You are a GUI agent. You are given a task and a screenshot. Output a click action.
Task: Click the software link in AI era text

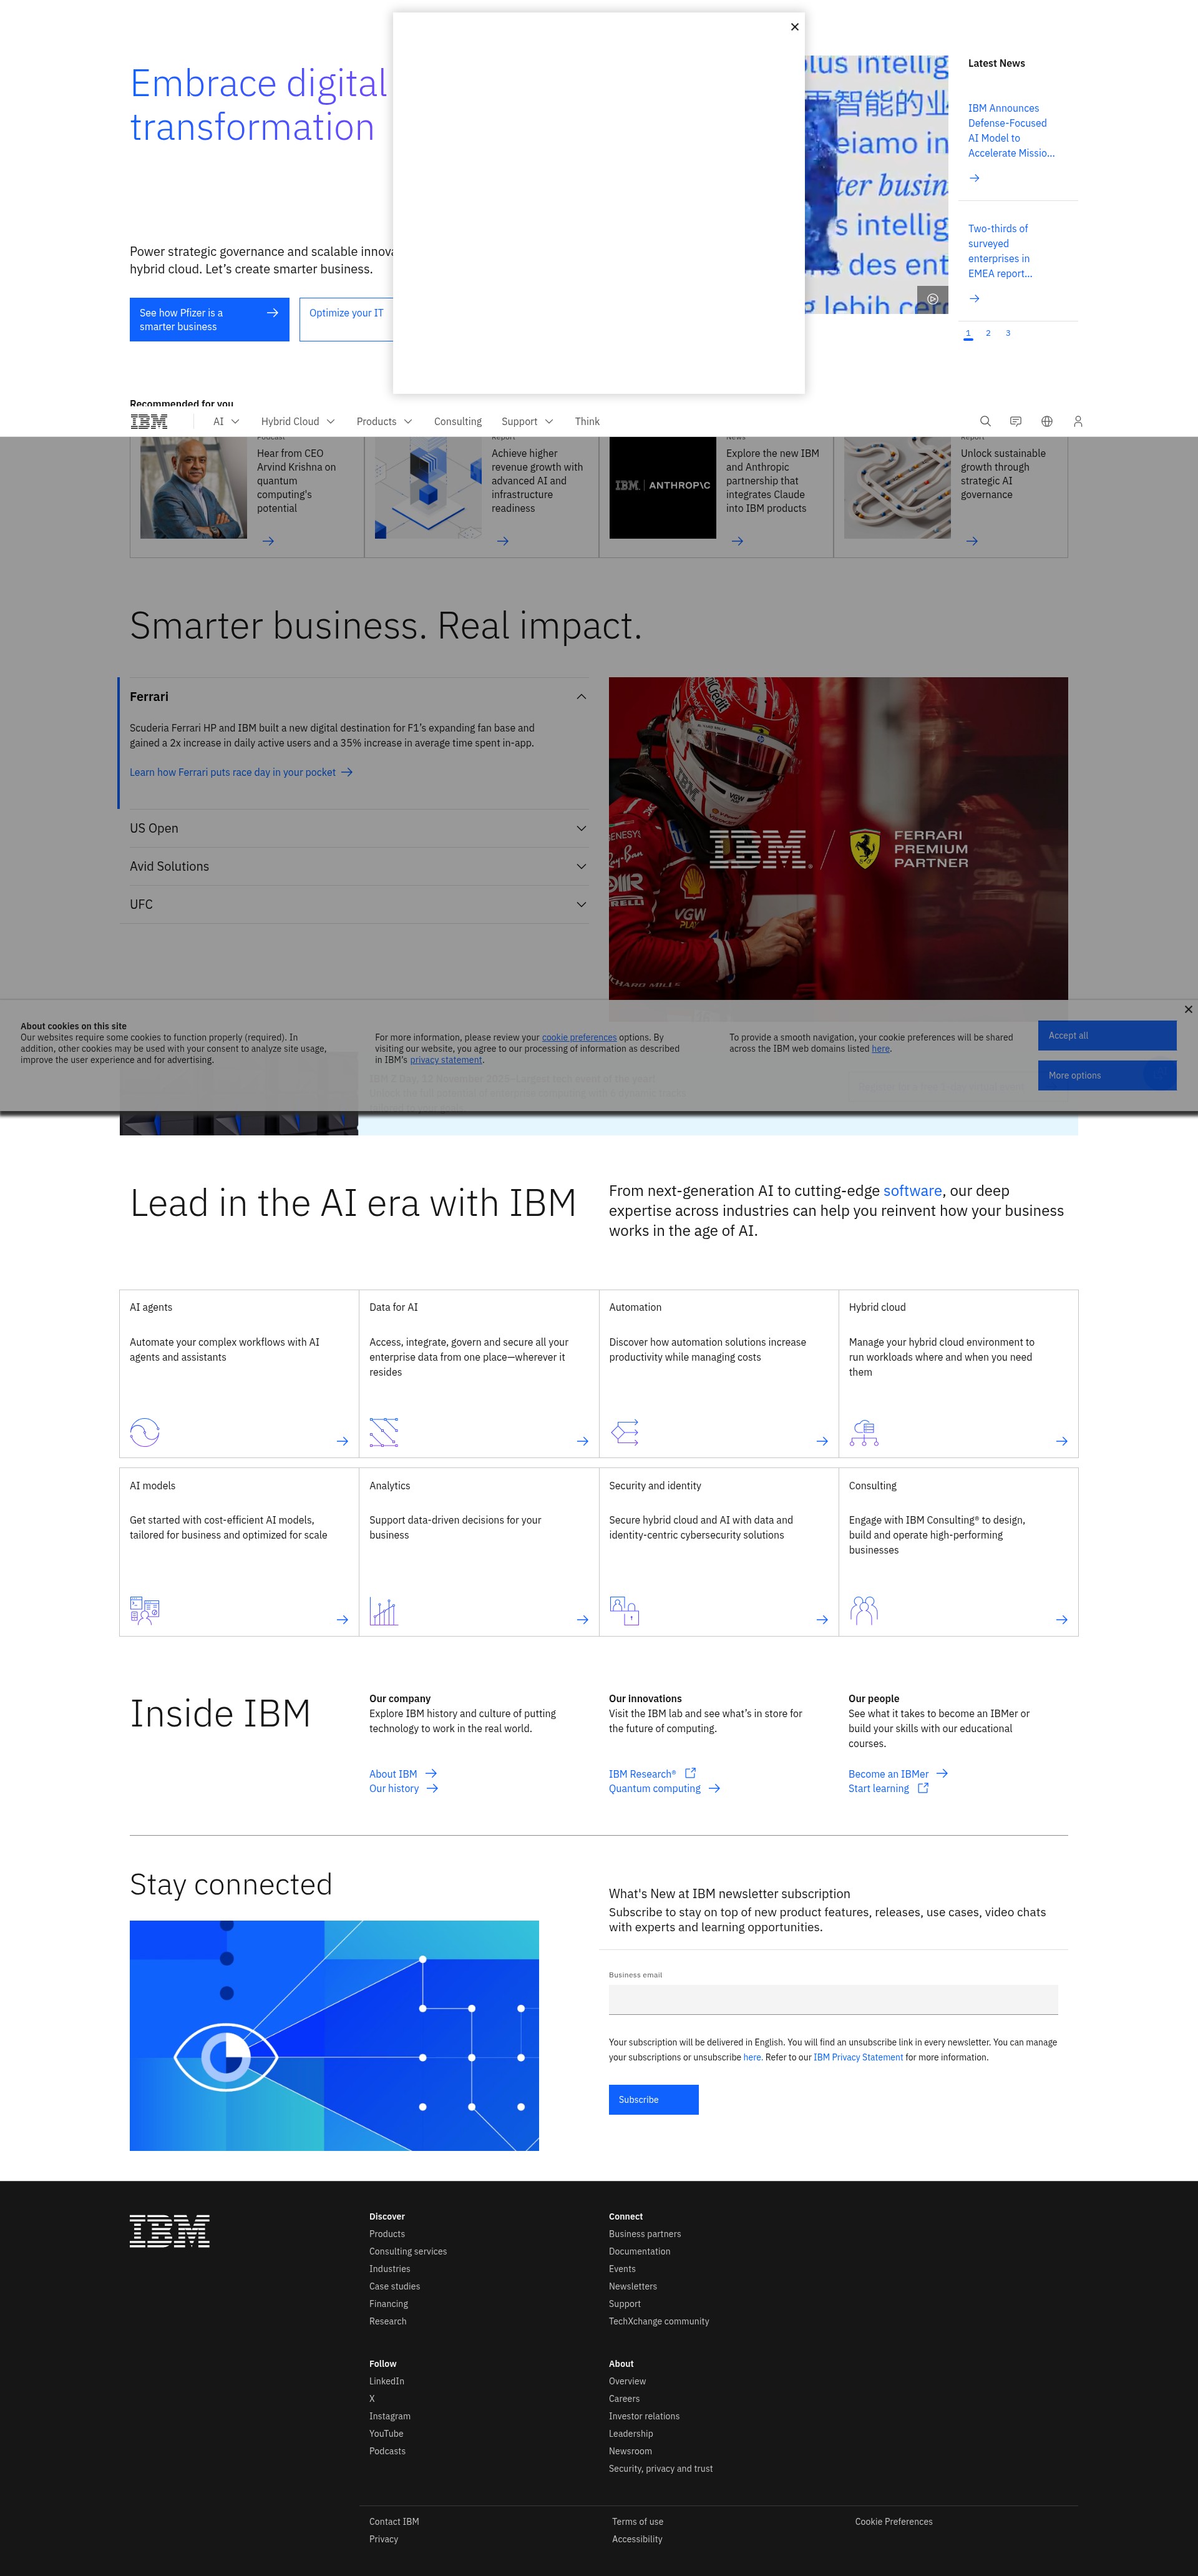912,1190
